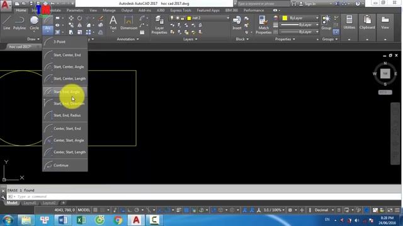
Task: Choose 3-Point arc option
Action: [65, 41]
